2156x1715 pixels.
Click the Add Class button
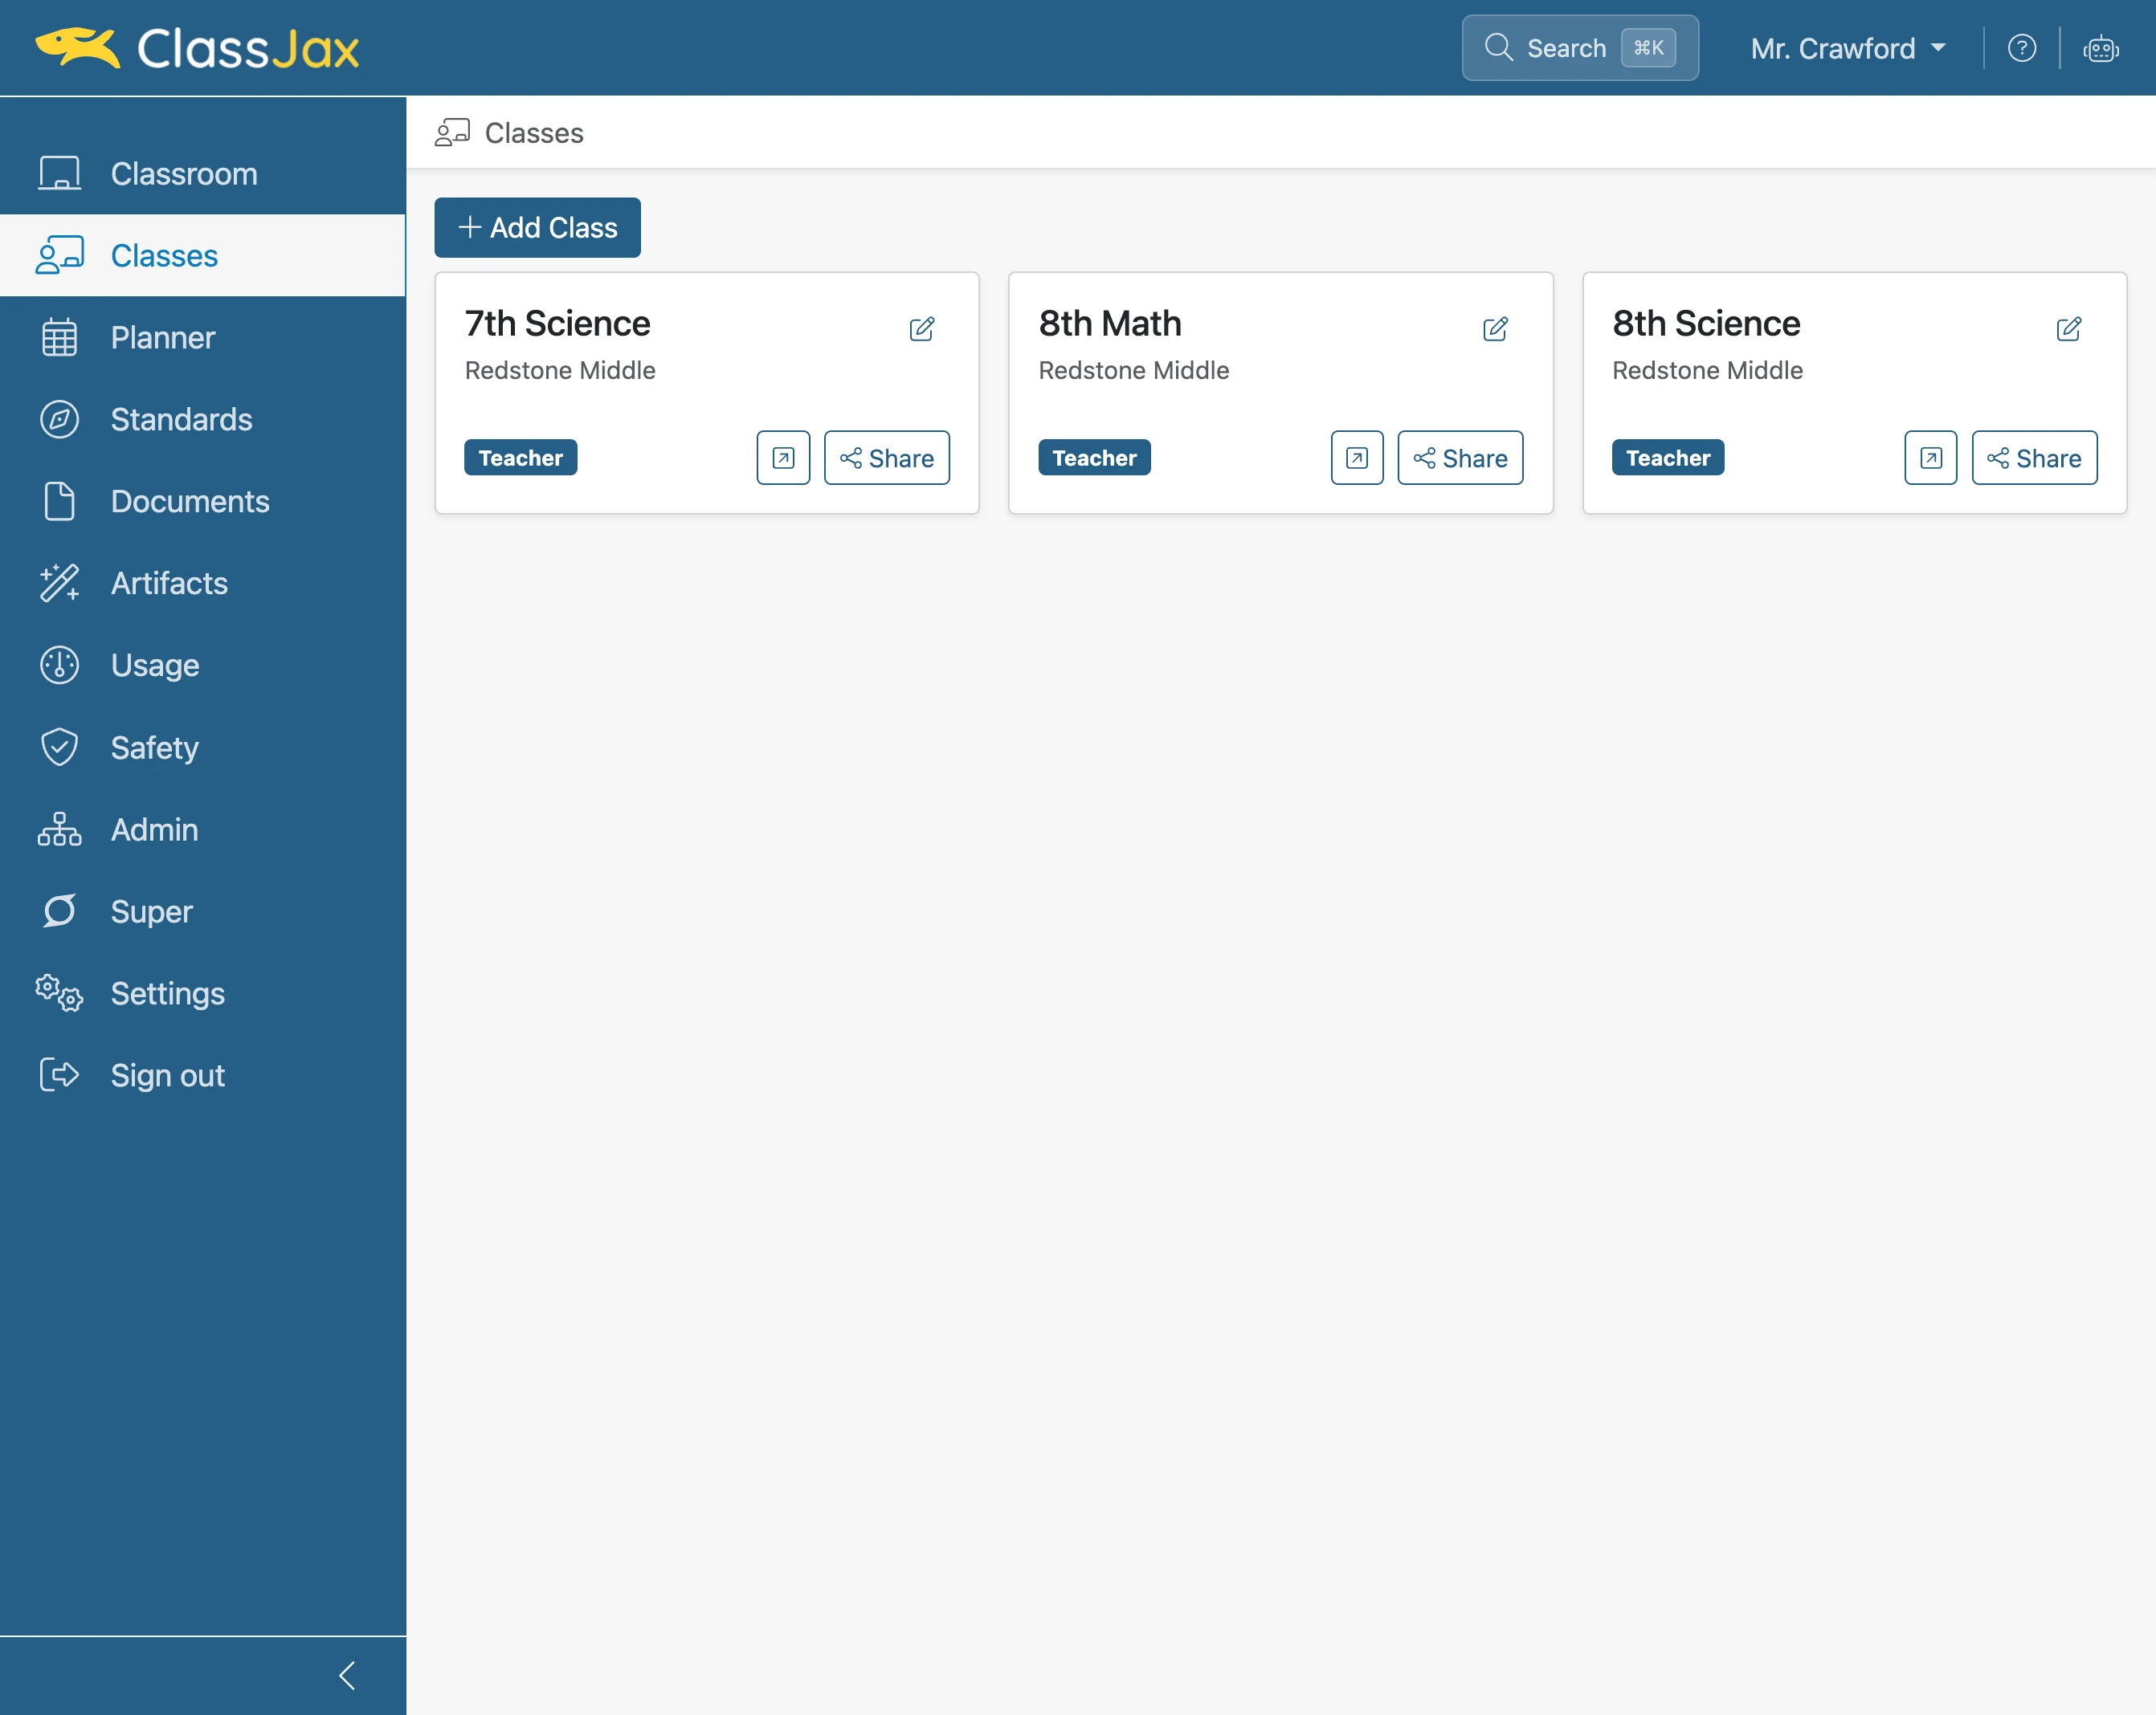(x=537, y=227)
